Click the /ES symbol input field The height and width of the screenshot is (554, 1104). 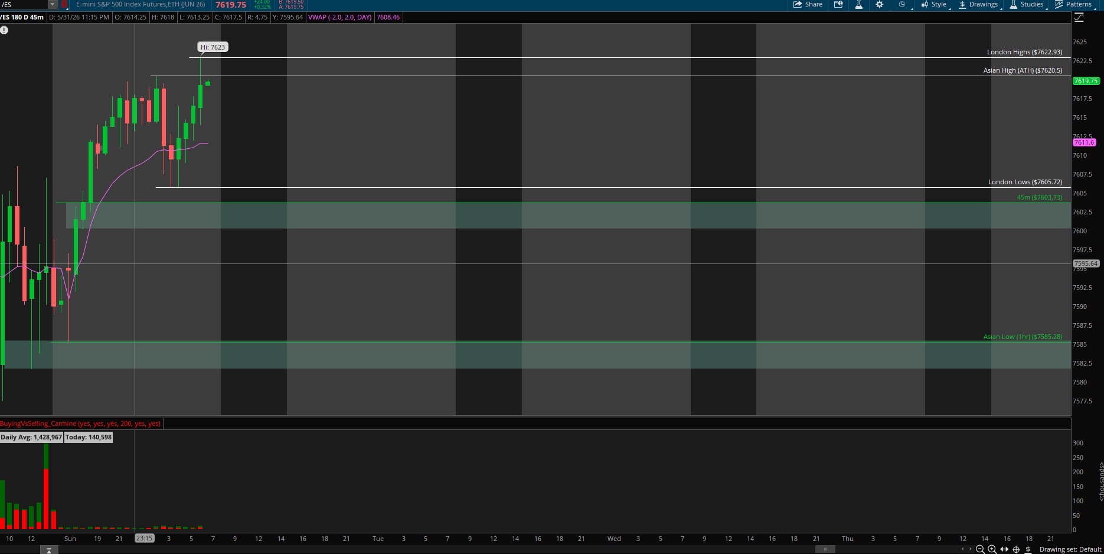coord(24,4)
